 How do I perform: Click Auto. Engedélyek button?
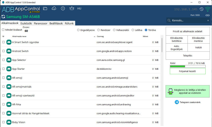tap(176, 48)
